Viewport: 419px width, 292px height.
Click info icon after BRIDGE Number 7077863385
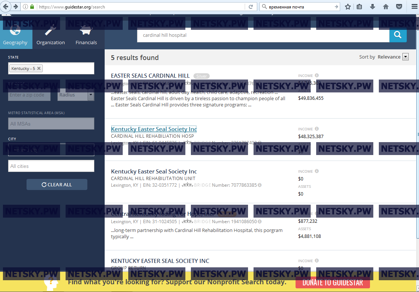pos(259,185)
